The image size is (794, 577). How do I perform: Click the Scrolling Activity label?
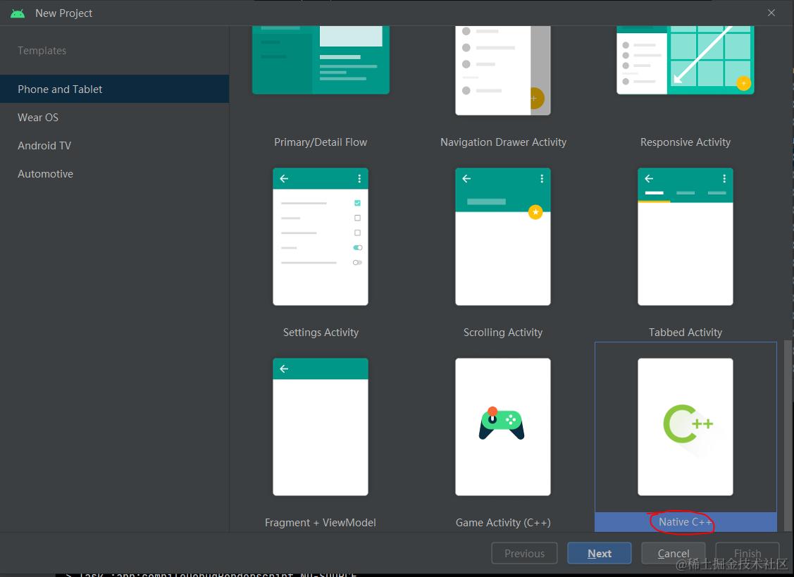(503, 333)
